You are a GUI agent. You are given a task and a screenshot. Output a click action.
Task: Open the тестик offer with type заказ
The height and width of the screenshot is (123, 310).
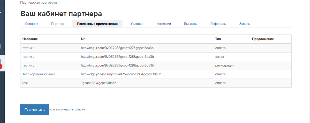click(28, 56)
